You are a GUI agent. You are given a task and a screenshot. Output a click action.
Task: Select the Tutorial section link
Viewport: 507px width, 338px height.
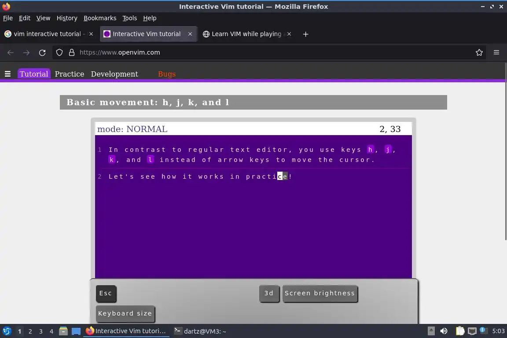34,74
